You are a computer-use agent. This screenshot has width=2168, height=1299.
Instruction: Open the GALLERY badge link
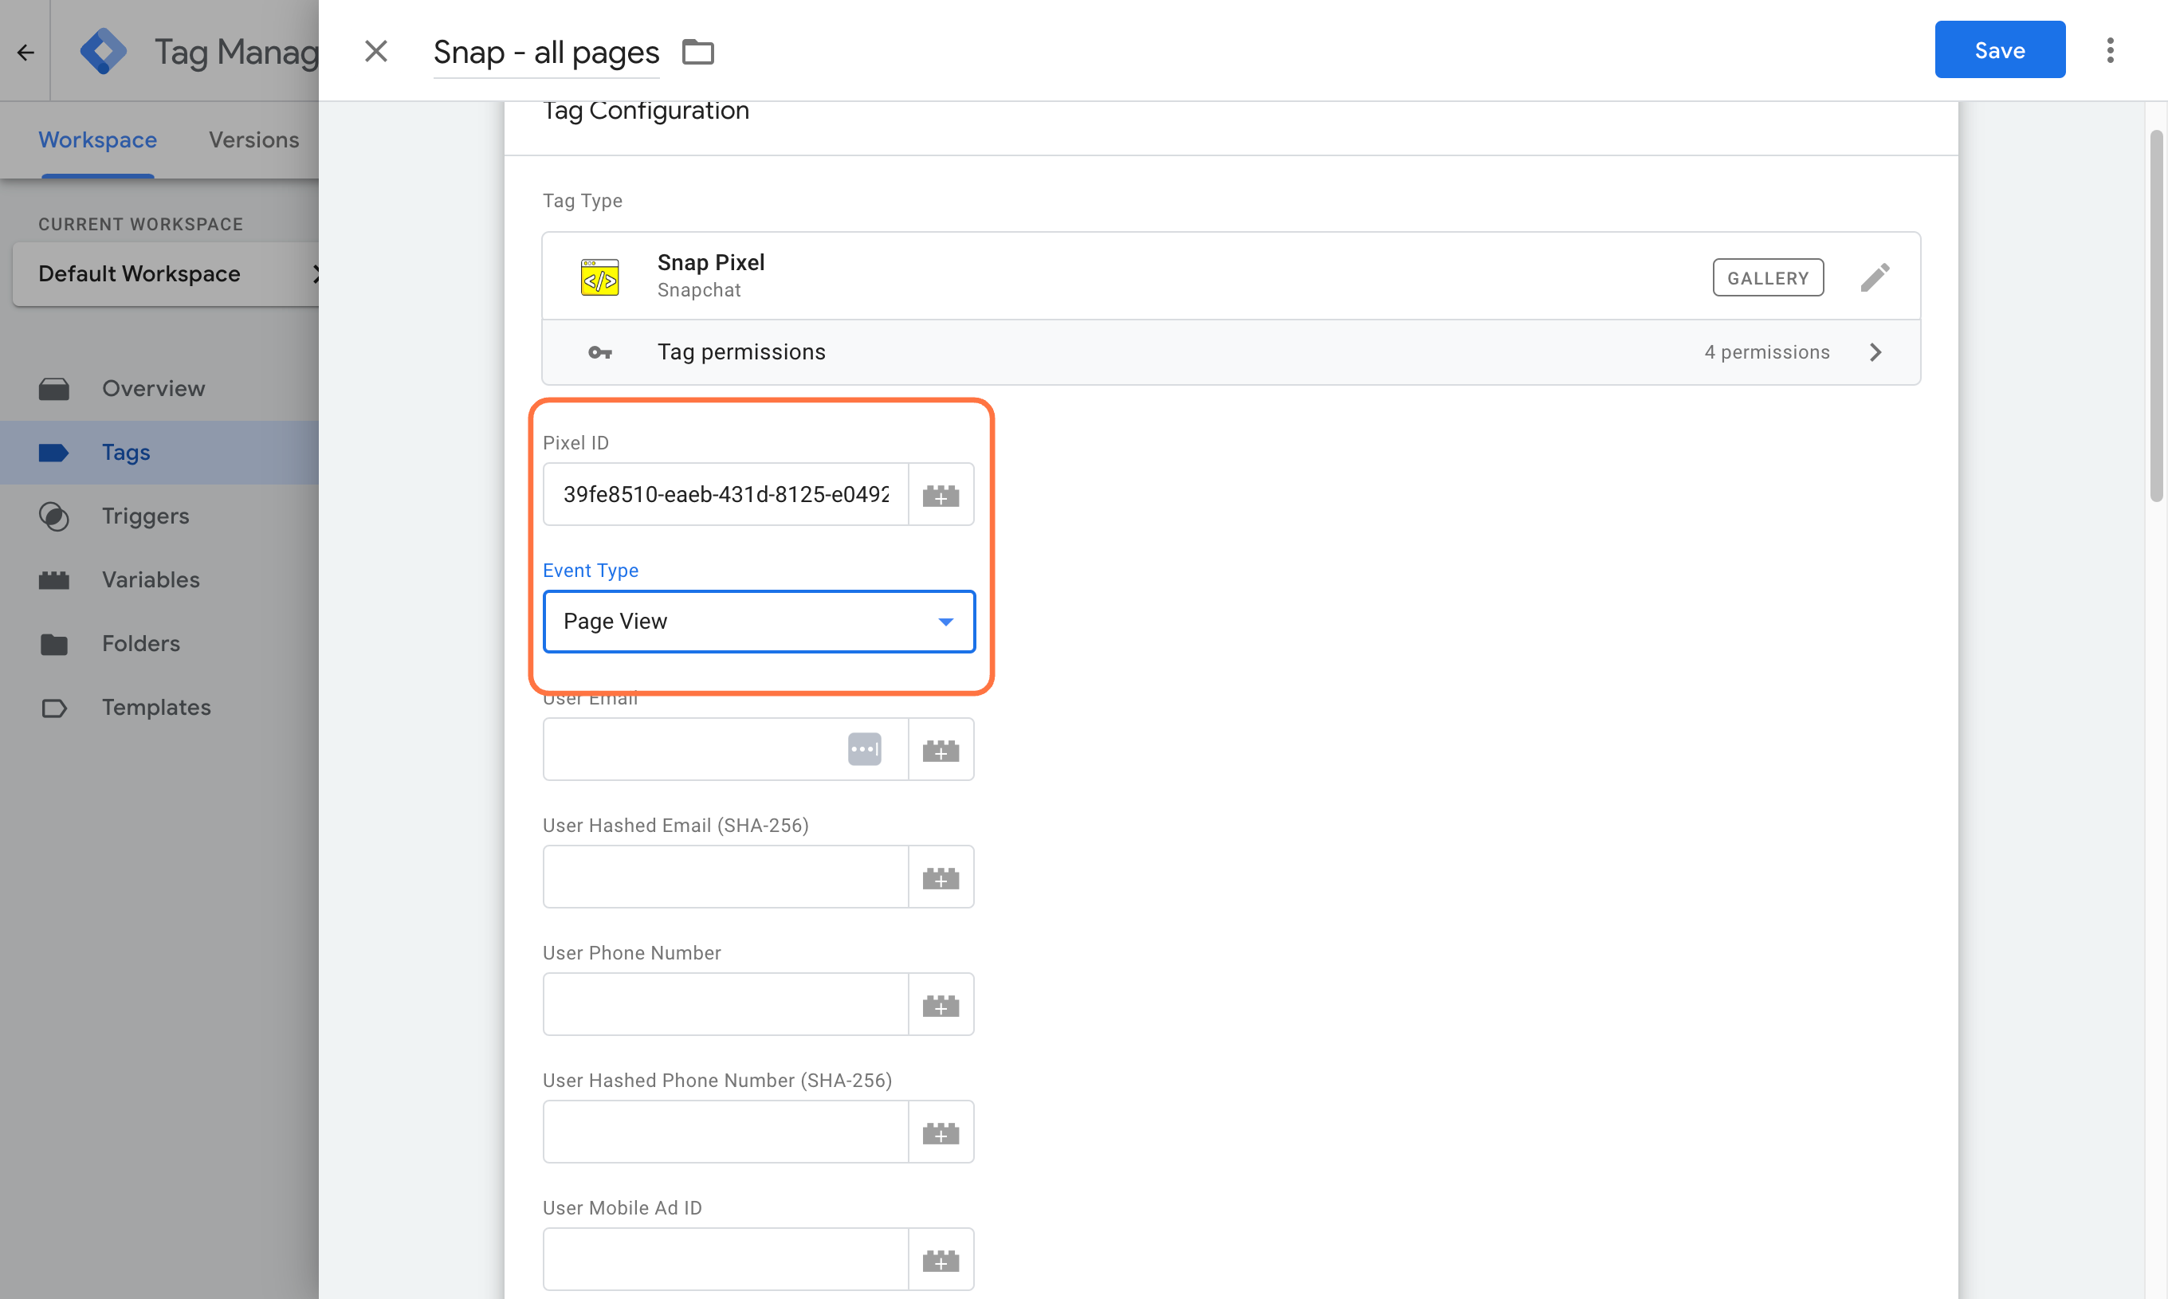click(x=1768, y=277)
